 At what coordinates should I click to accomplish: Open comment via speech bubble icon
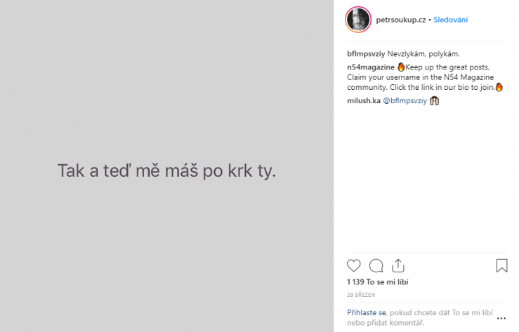point(376,265)
